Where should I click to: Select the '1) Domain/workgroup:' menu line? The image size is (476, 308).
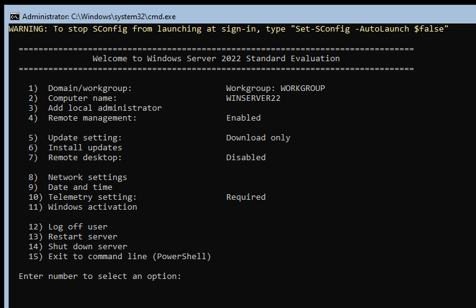pyautogui.click(x=80, y=88)
